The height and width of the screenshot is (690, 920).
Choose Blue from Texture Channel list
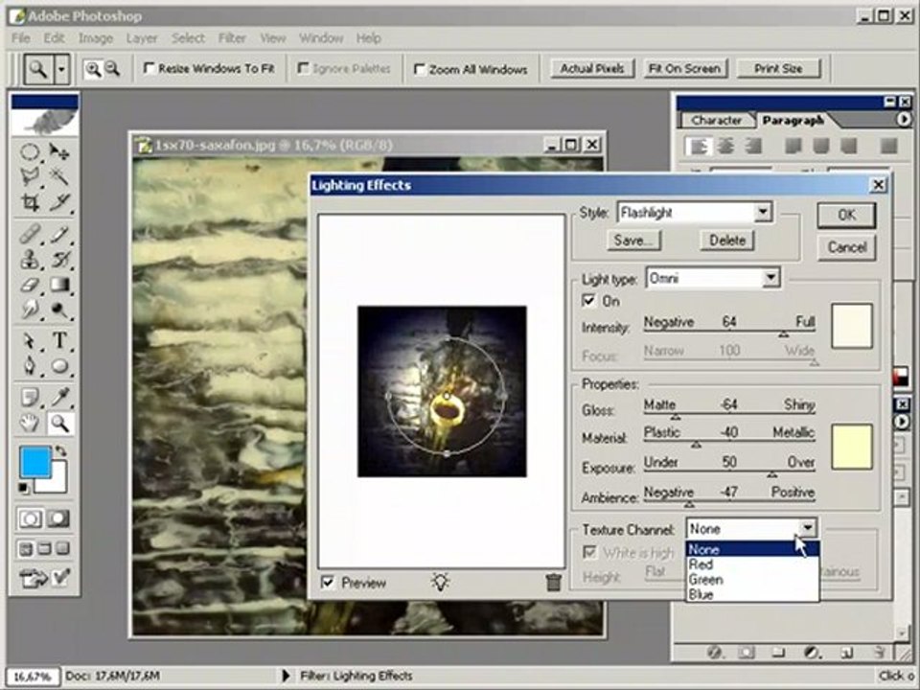tap(752, 594)
